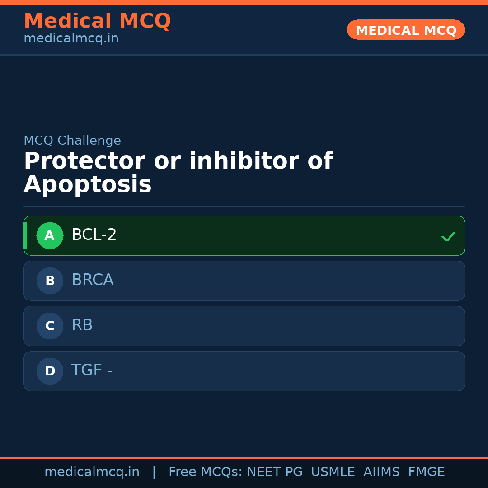Click the green A option circle
Viewport: 488px width, 488px height.
[x=50, y=235]
